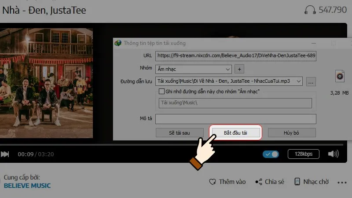Click Chia sẻ to share song
The image size is (352, 198).
(x=269, y=182)
